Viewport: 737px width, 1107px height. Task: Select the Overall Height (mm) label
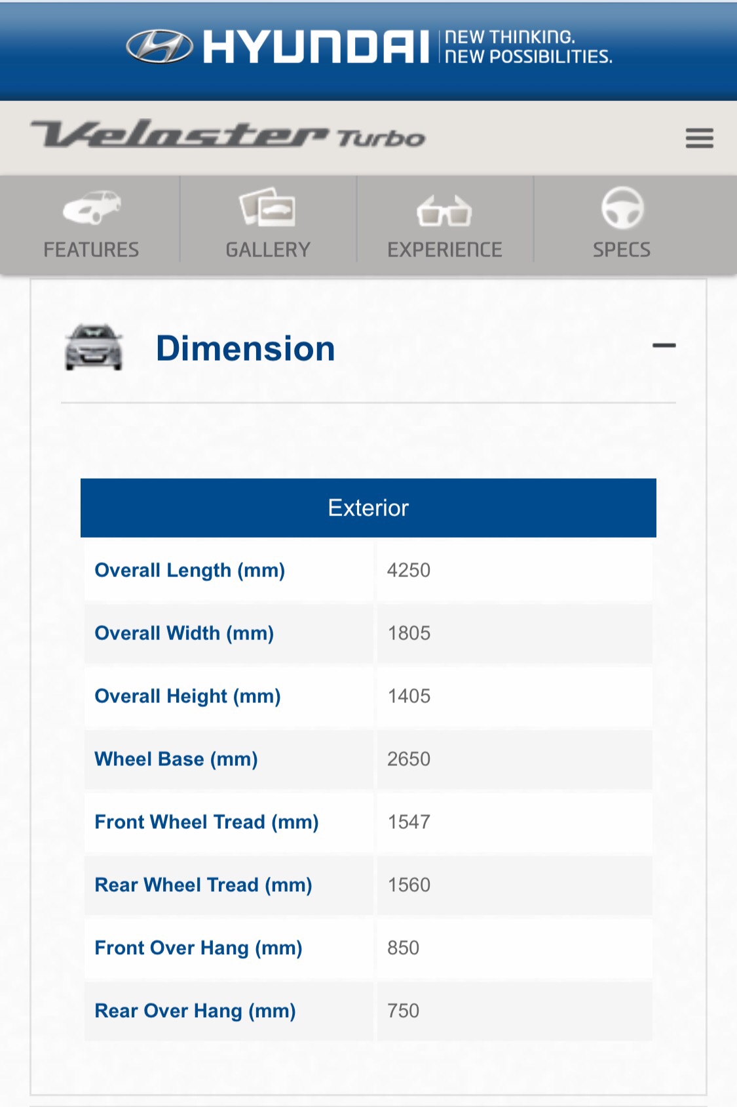point(188,696)
